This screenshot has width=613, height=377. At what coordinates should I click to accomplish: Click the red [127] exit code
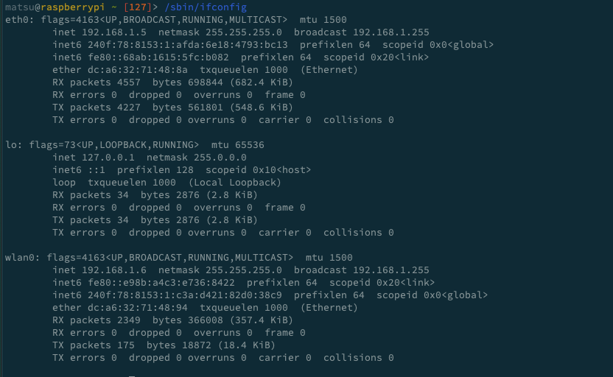pyautogui.click(x=138, y=7)
